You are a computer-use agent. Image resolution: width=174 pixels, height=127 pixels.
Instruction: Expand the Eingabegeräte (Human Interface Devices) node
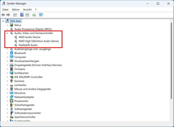point(7,65)
